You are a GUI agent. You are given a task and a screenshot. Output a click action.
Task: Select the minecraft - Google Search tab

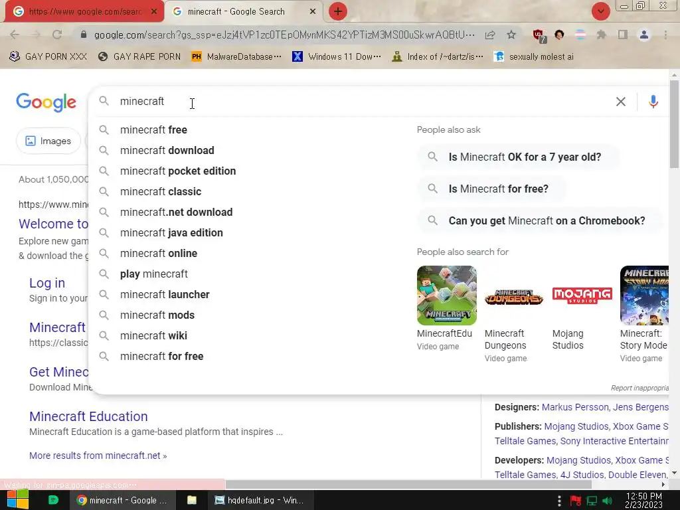tap(244, 12)
